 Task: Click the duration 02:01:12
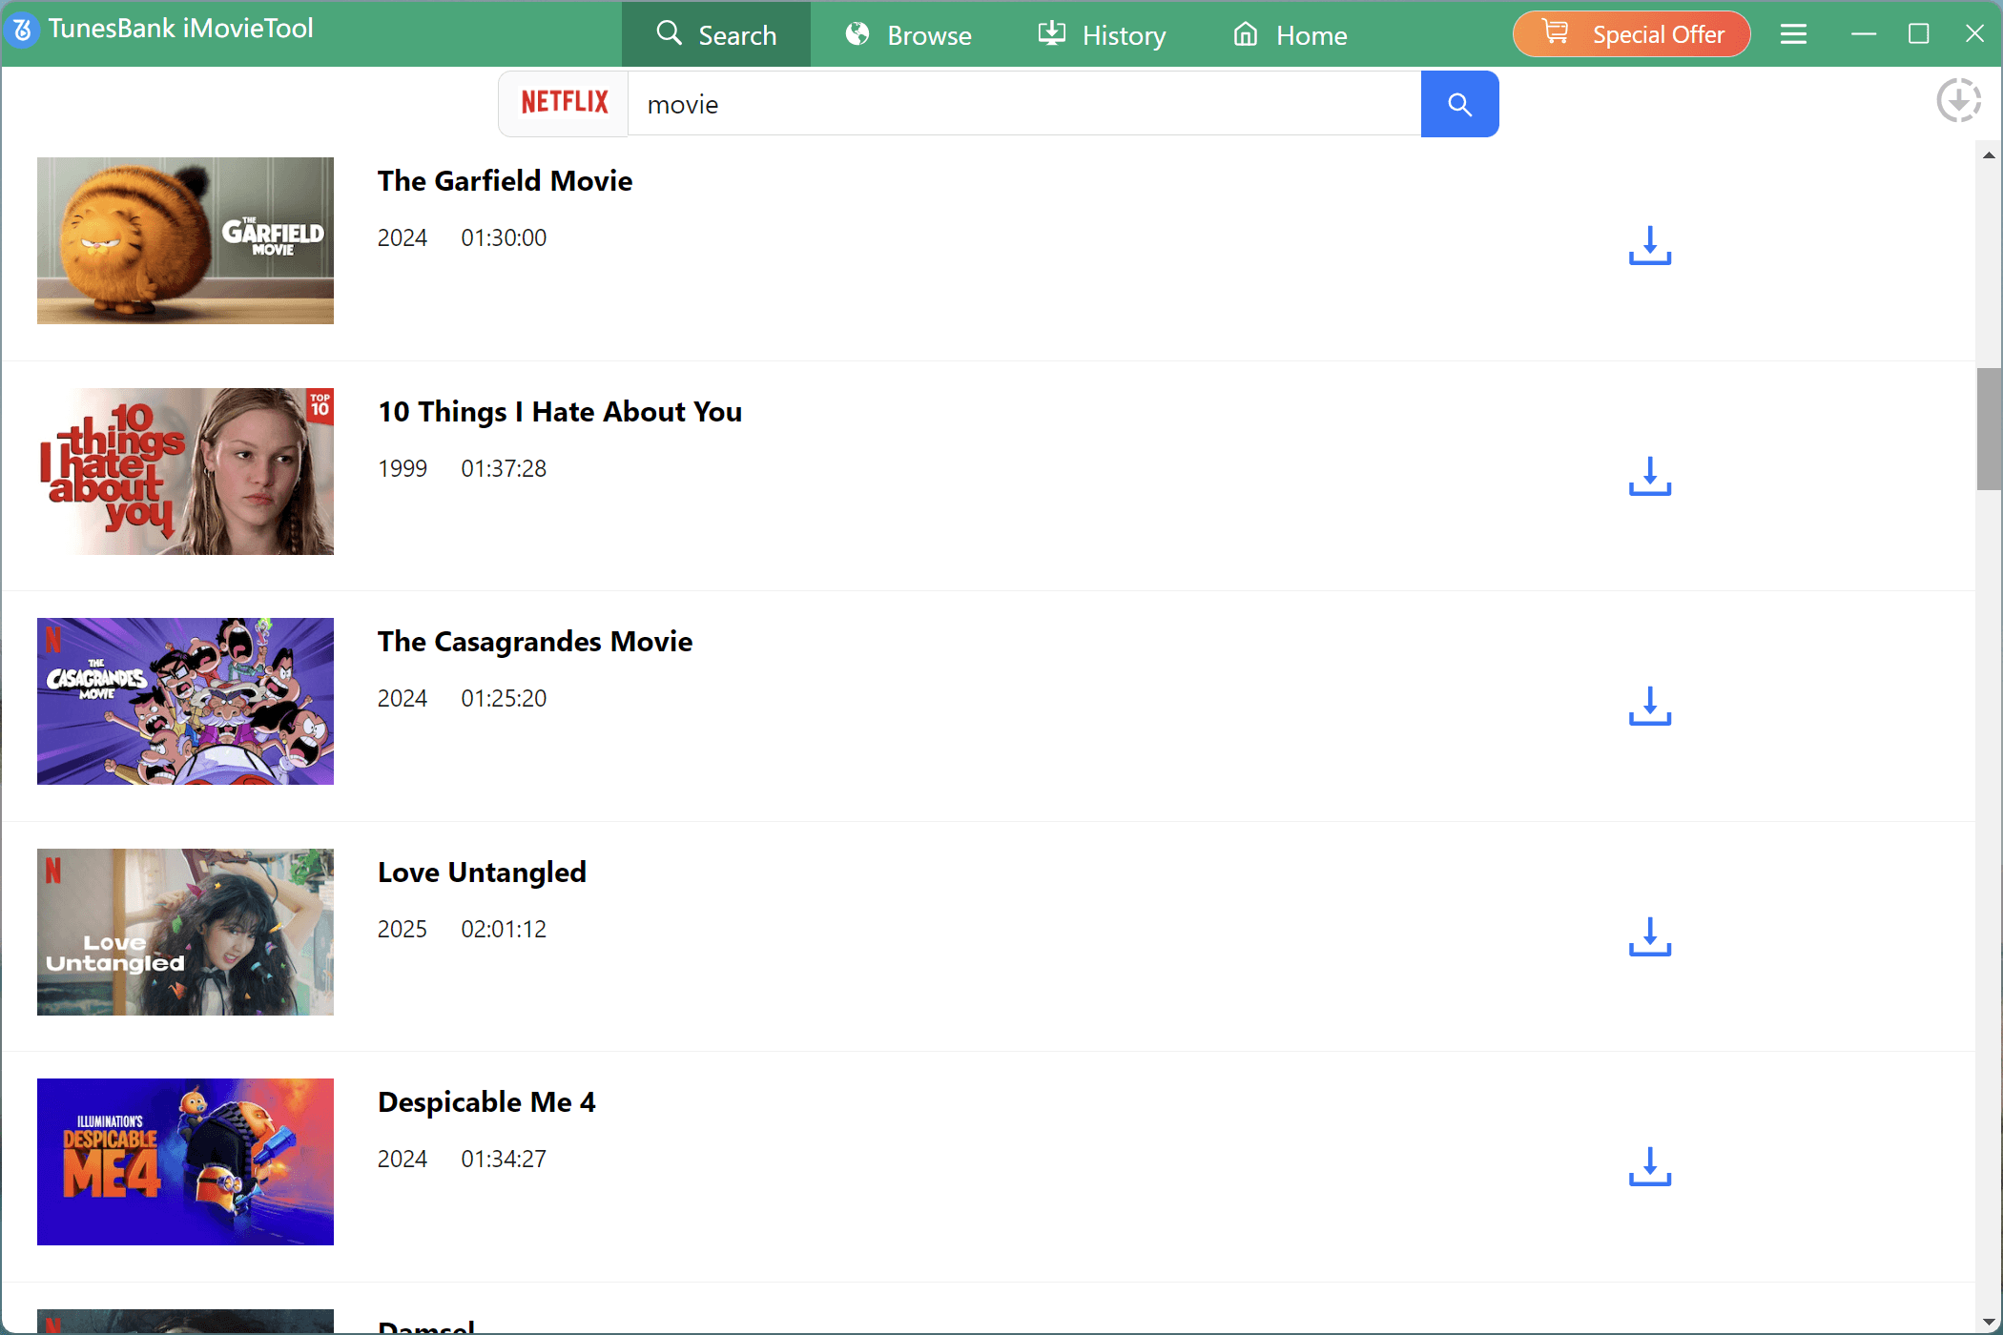point(504,929)
